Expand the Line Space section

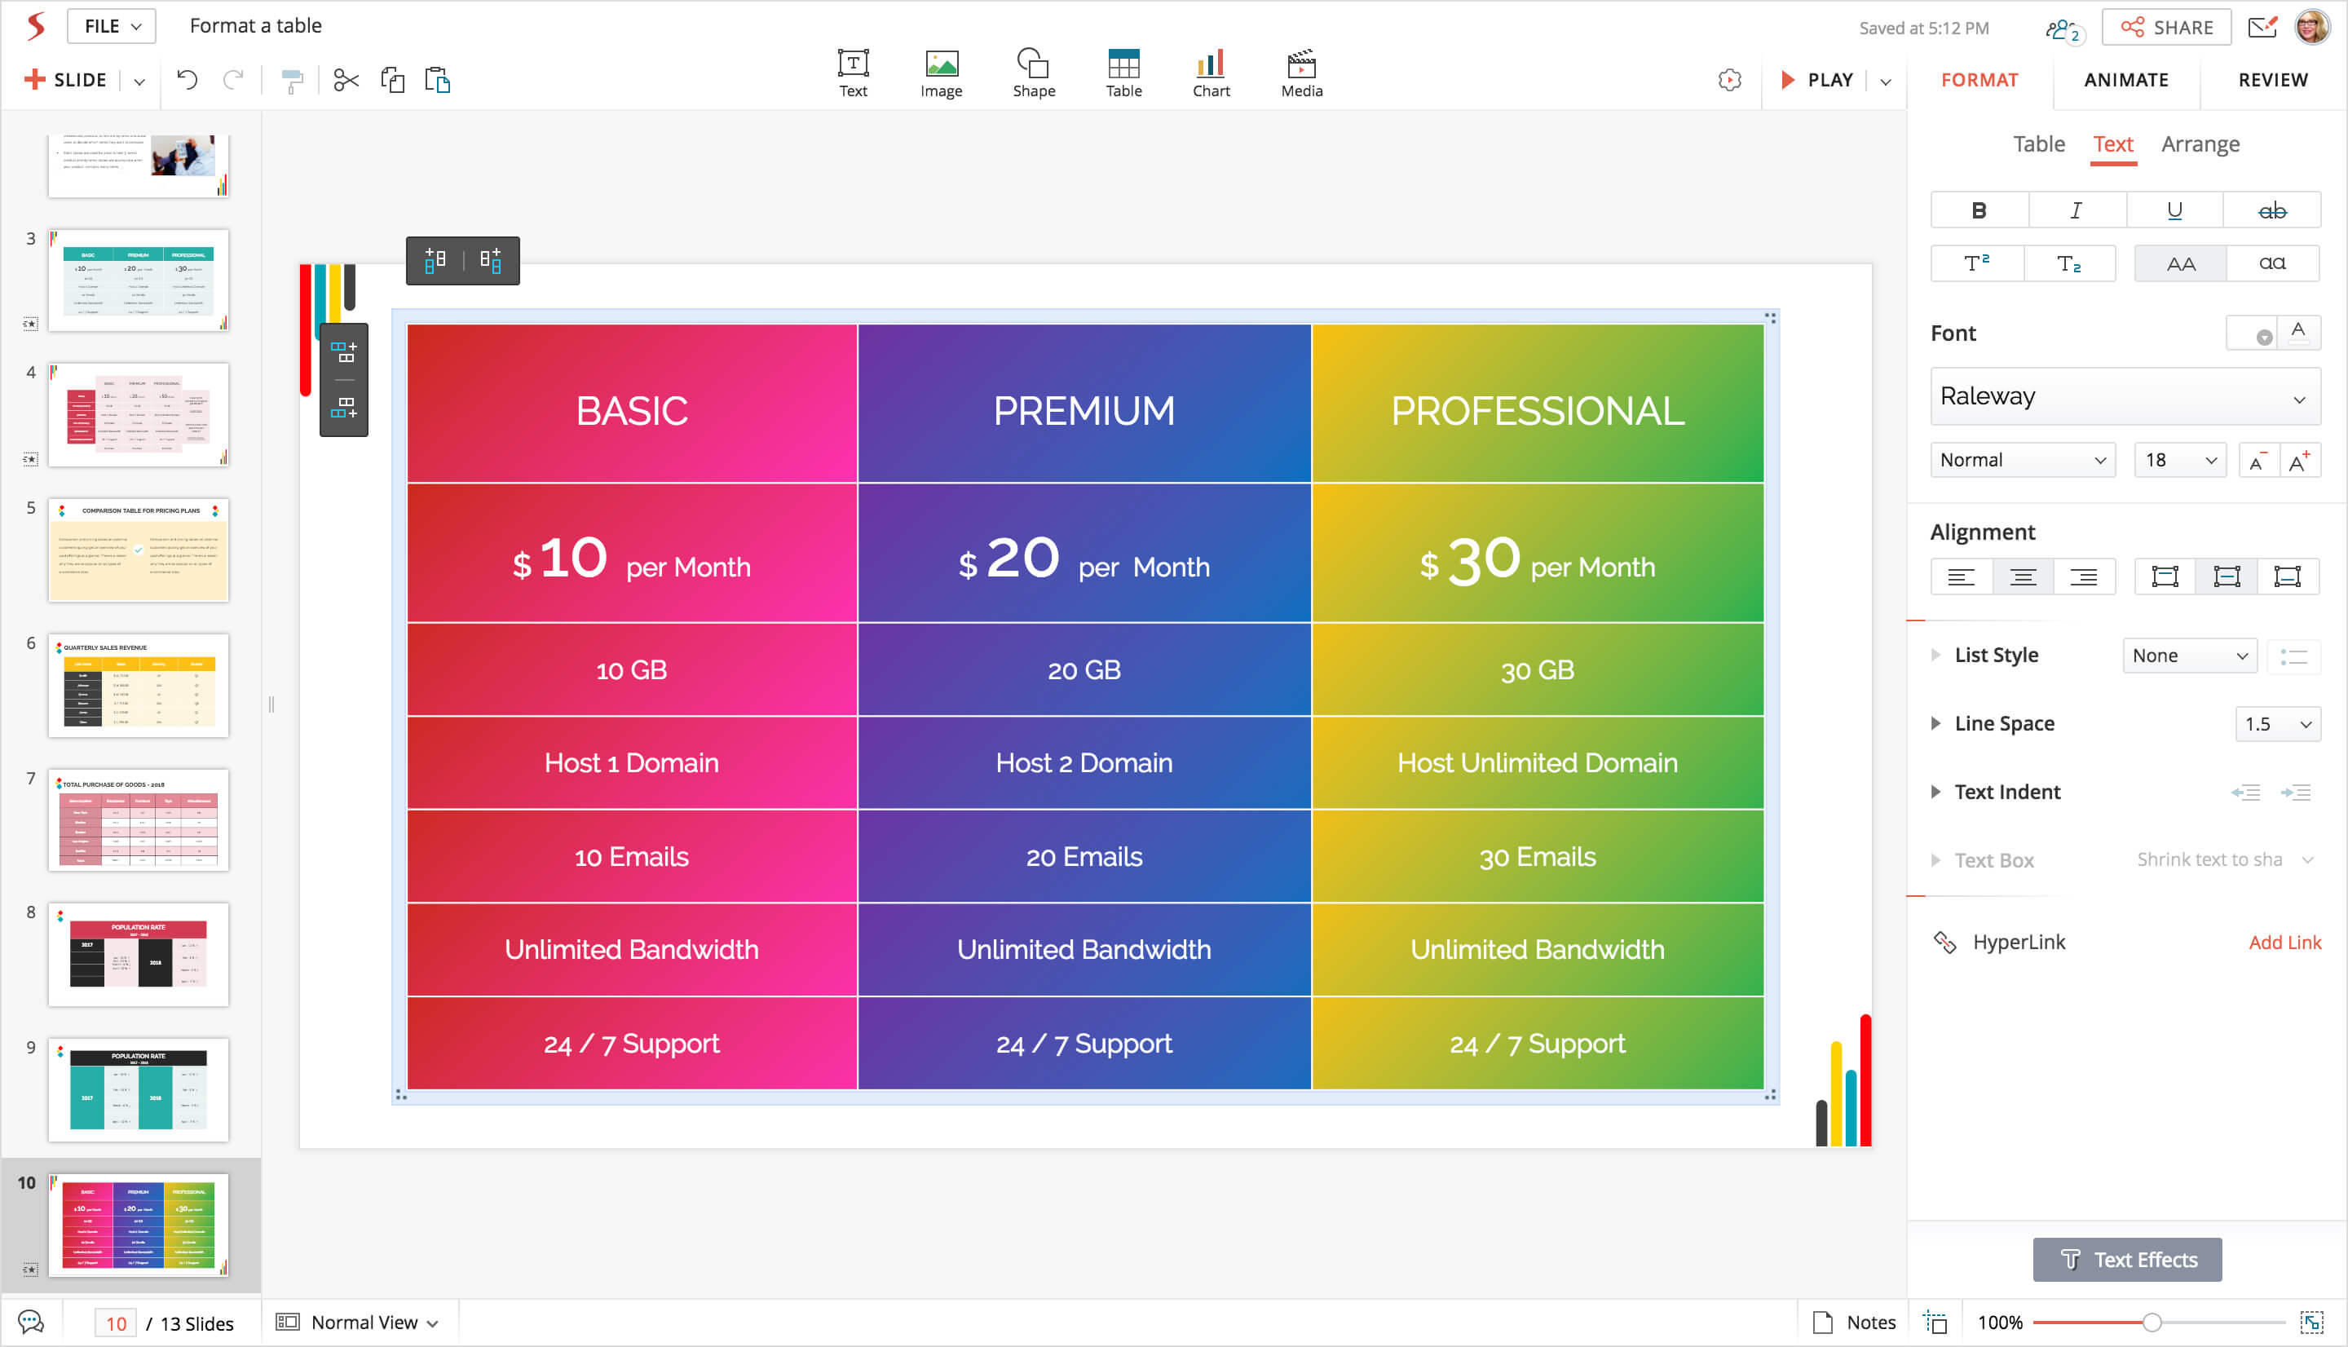1935,723
